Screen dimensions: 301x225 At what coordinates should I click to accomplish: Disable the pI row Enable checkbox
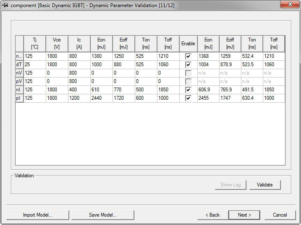pyautogui.click(x=188, y=98)
